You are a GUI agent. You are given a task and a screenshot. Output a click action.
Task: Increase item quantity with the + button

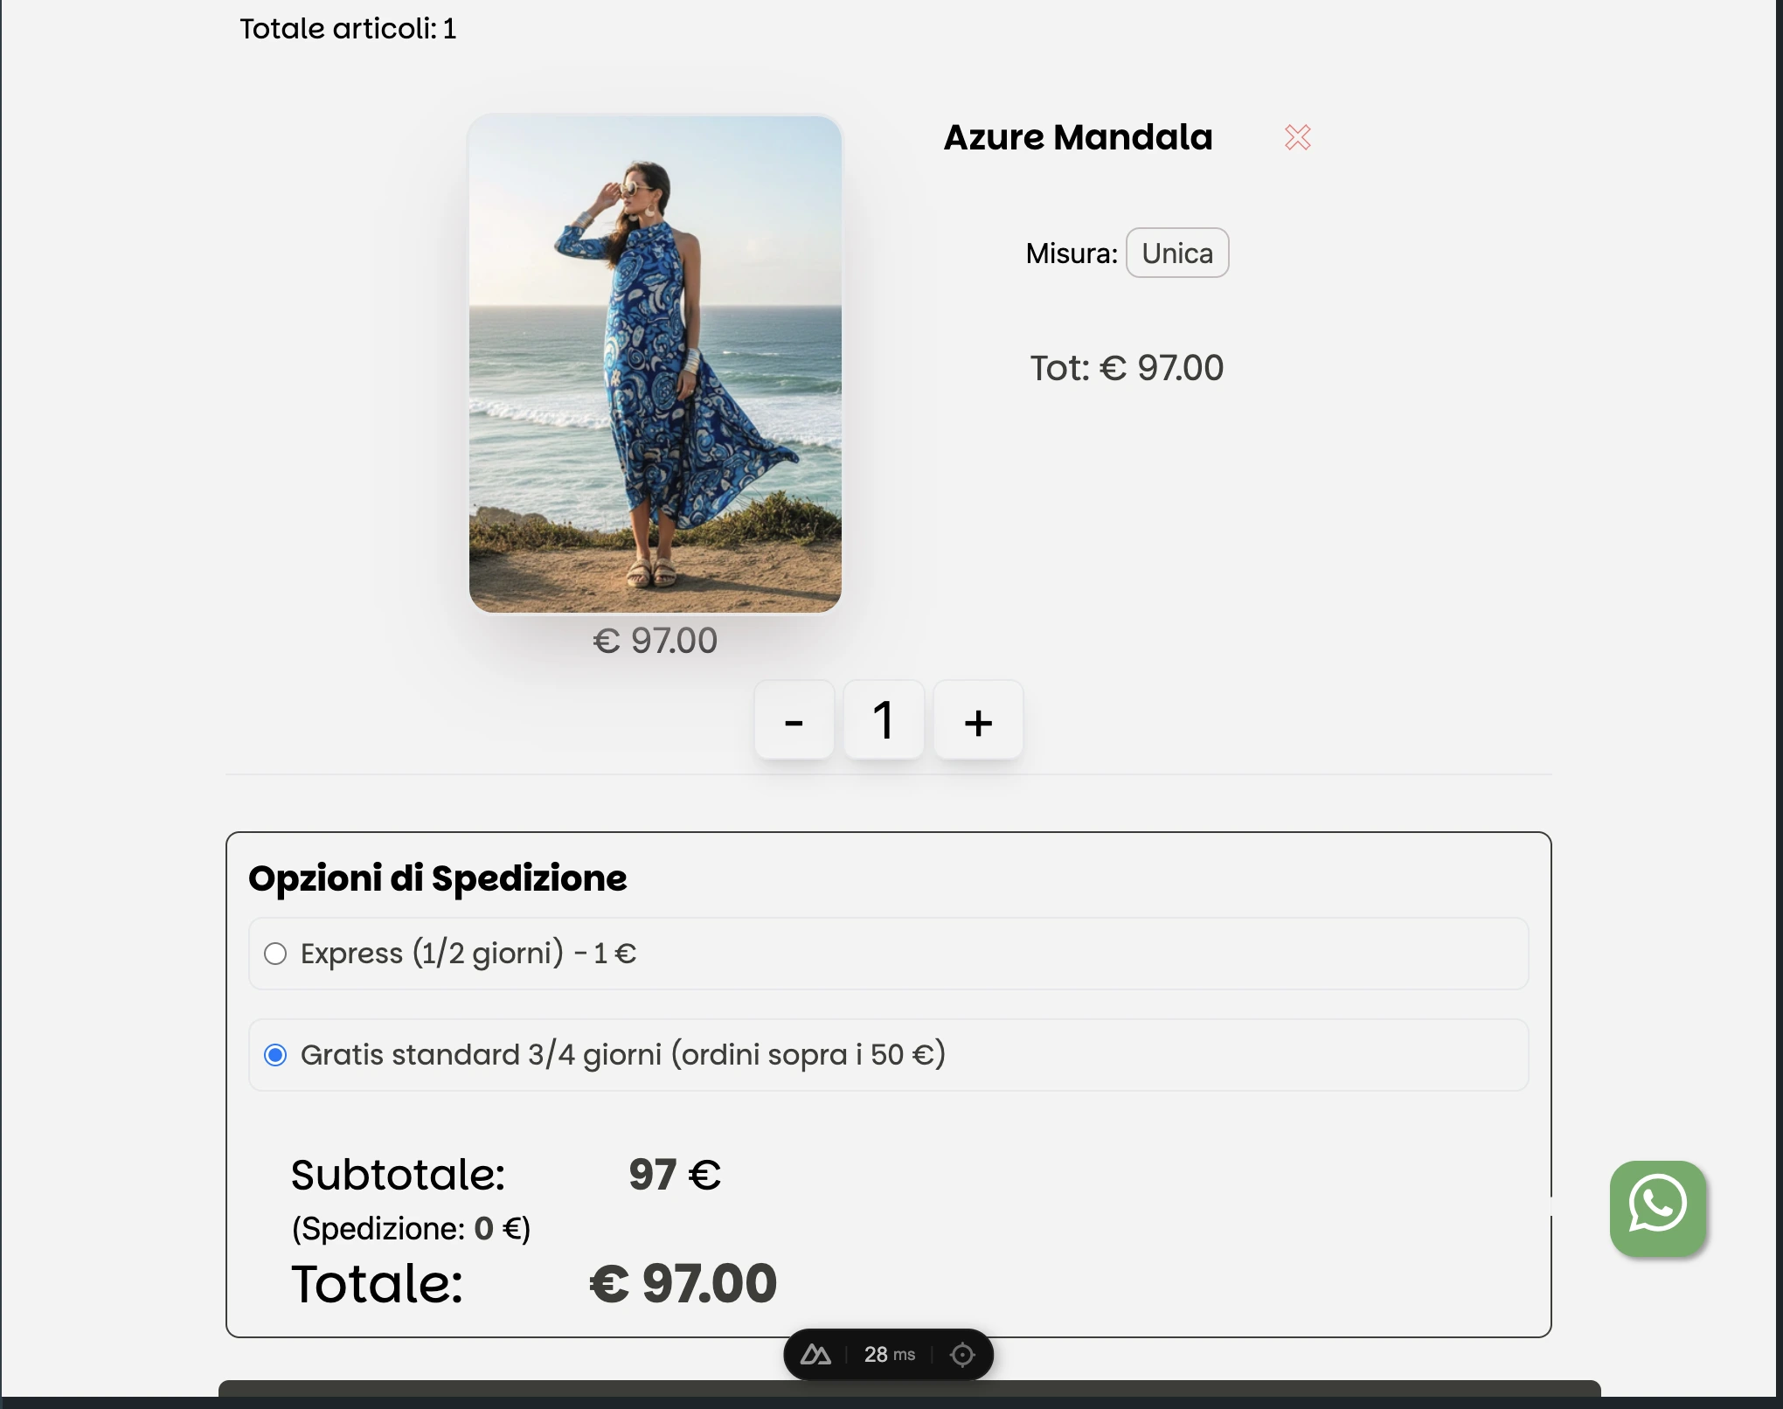pos(977,720)
